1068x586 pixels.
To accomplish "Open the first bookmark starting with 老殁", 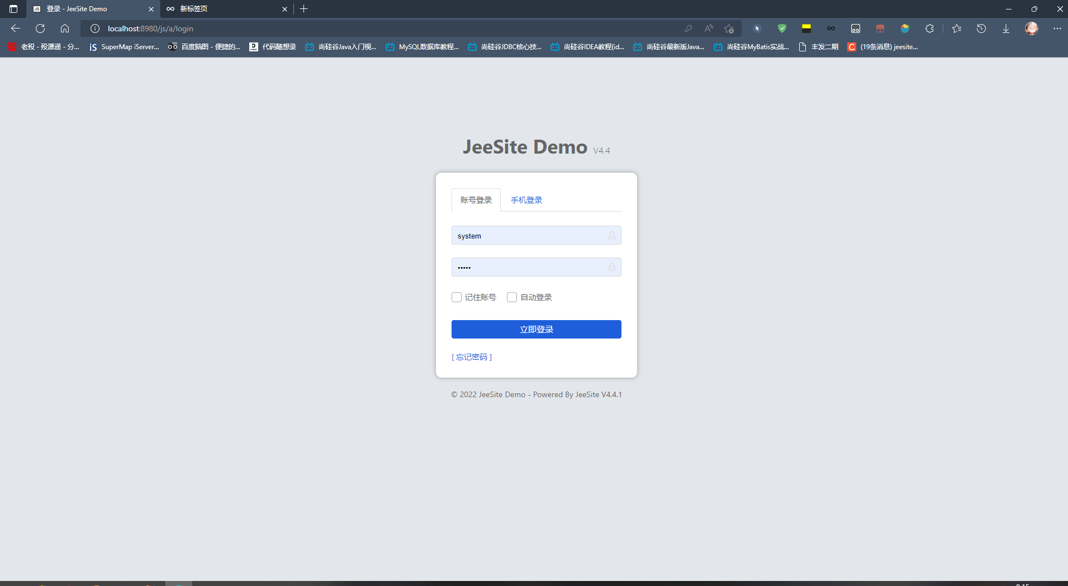I will (x=44, y=47).
